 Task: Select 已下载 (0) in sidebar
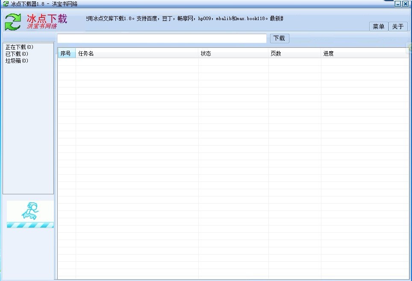tap(17, 54)
